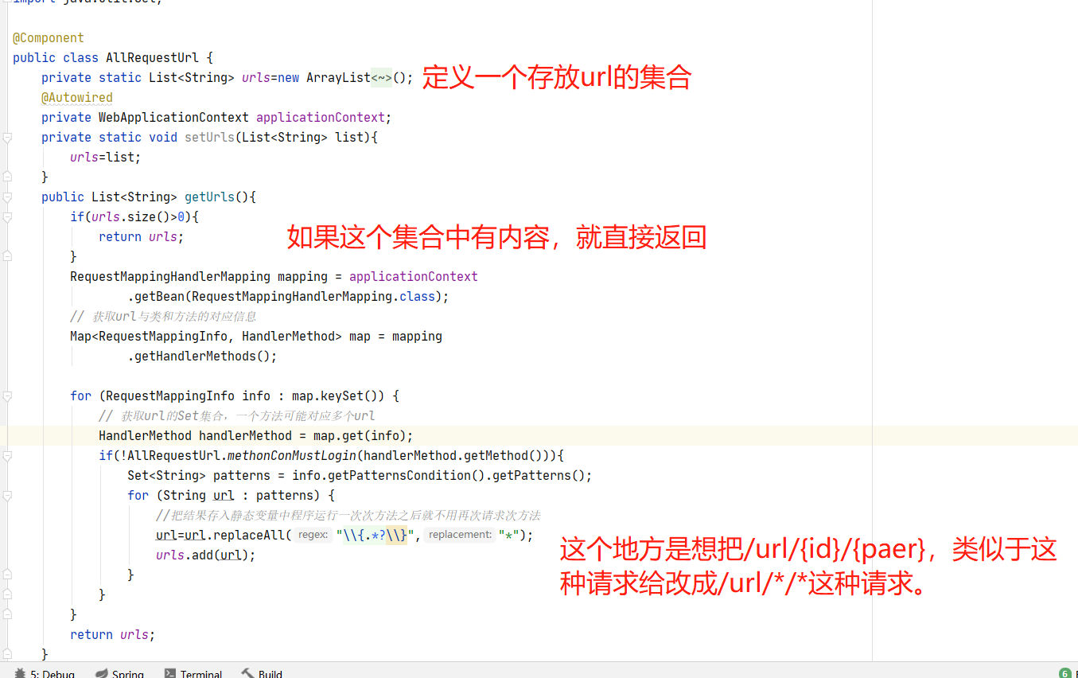Click setUrls method name in its declaration

point(210,138)
